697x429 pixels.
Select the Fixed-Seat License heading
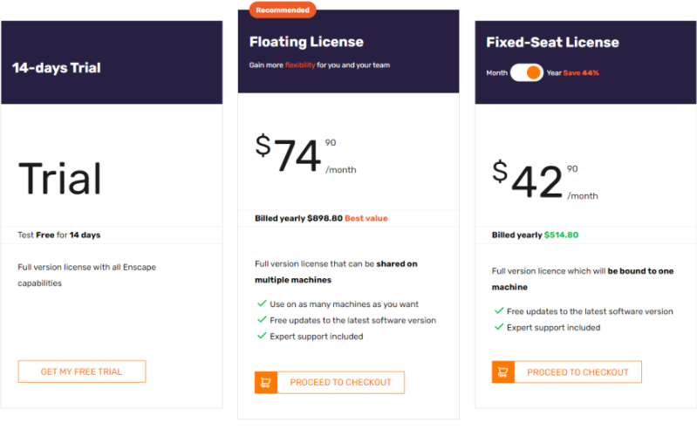coord(552,42)
